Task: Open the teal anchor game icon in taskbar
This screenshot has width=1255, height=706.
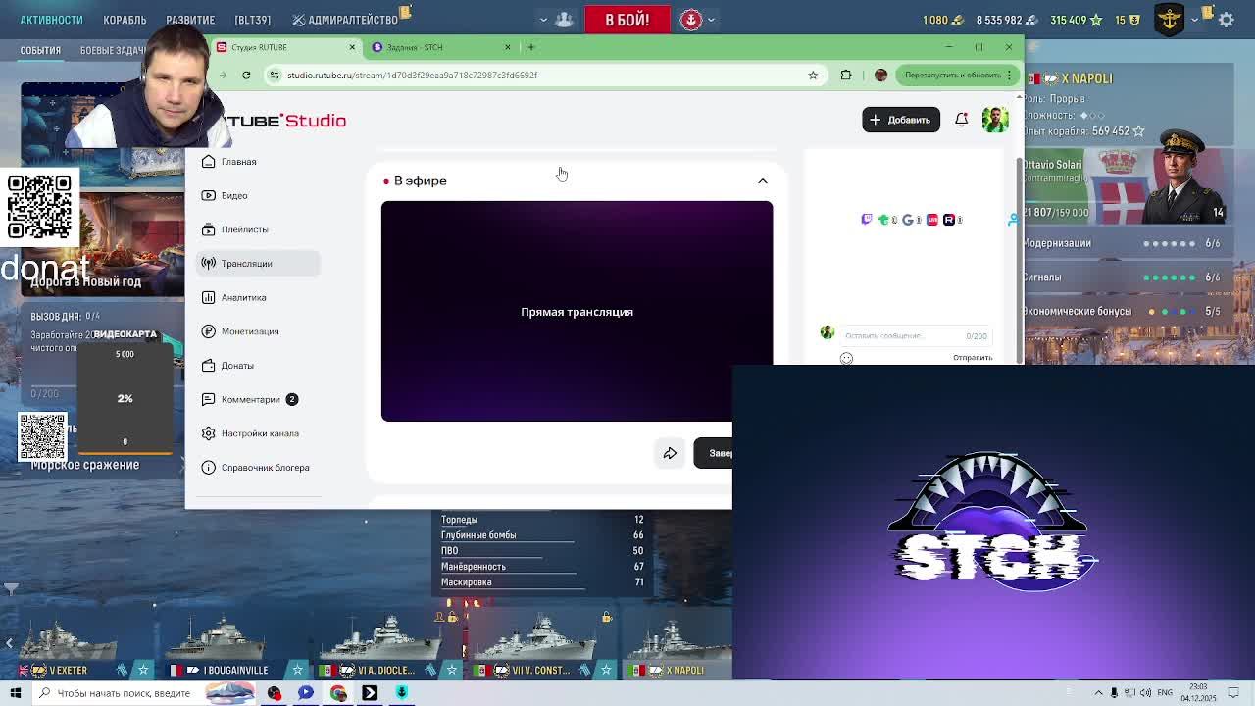Action: [x=401, y=693]
